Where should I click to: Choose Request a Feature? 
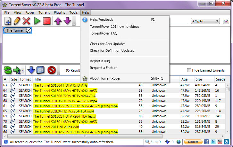(125, 68)
